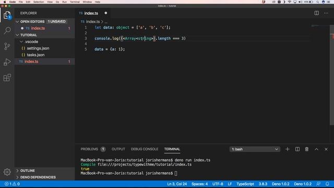Image resolution: width=334 pixels, height=188 pixels.
Task: Change end of line sequence LF
Action: click(230, 184)
